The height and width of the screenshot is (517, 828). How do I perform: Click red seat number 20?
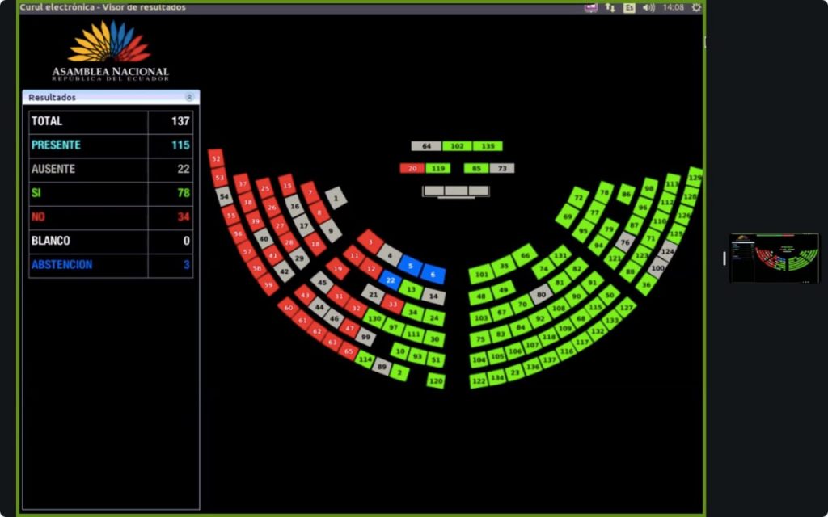tap(412, 168)
